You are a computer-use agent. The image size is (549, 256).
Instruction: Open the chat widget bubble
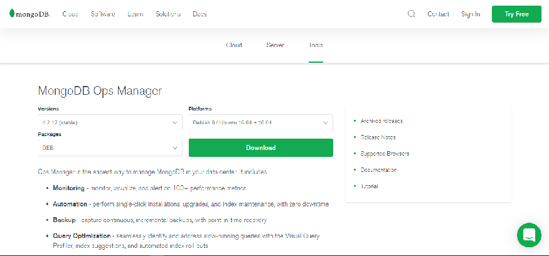click(529, 235)
